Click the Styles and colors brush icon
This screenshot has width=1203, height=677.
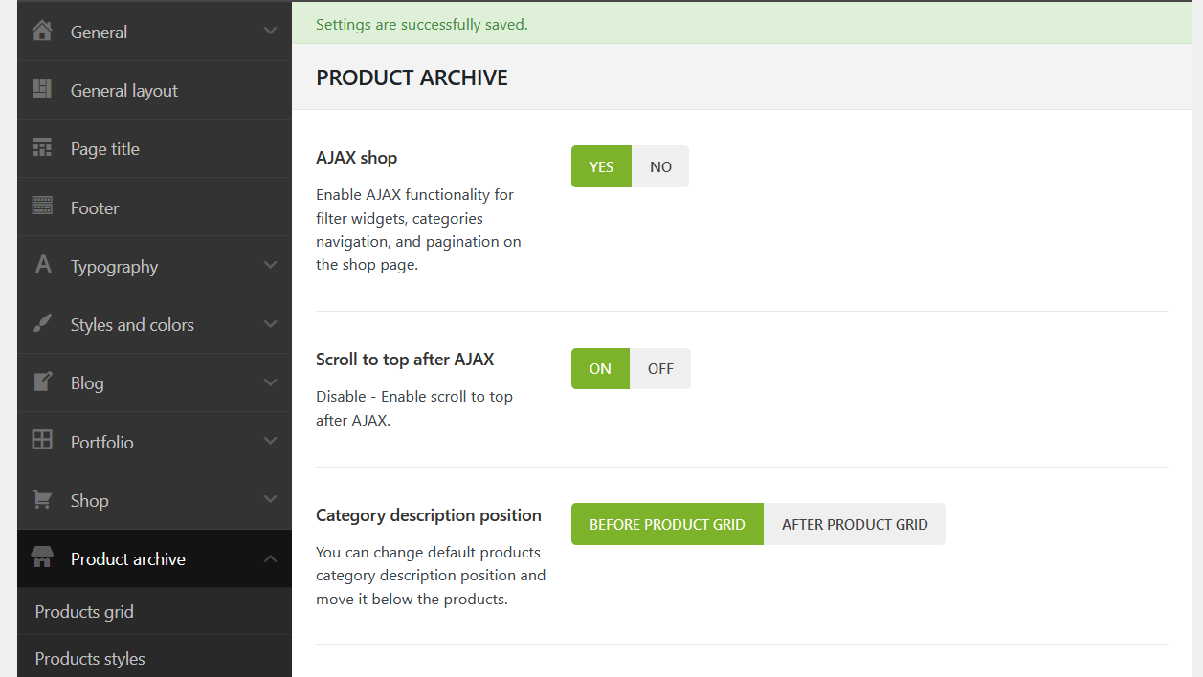(x=42, y=324)
